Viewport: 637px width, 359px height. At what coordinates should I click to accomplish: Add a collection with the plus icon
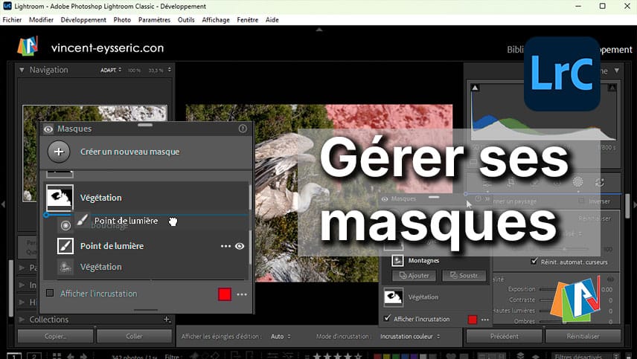167,320
